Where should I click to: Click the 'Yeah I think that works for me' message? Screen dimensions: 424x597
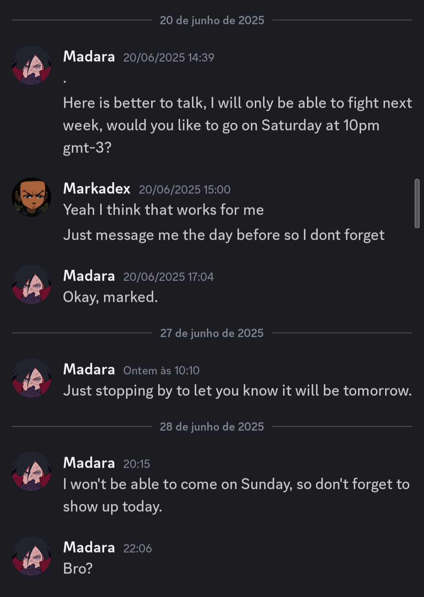click(x=163, y=210)
